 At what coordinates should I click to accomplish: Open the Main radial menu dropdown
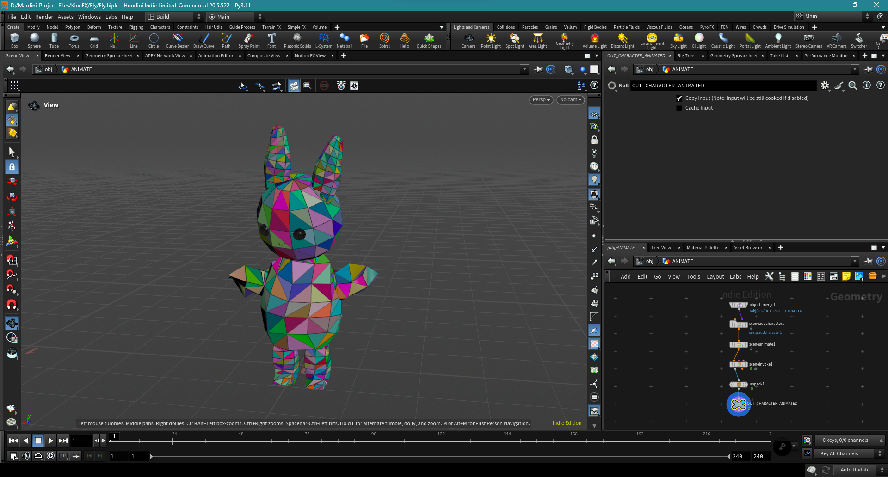235,17
